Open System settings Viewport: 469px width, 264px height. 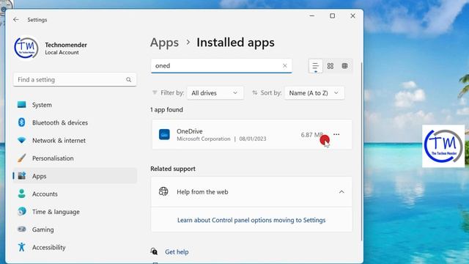(x=75, y=105)
